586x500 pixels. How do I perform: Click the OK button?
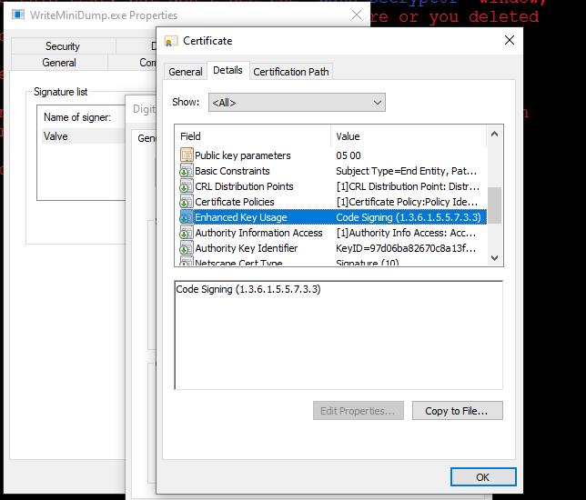click(x=483, y=477)
